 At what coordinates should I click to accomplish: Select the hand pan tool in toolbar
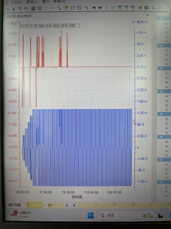coord(8,9)
